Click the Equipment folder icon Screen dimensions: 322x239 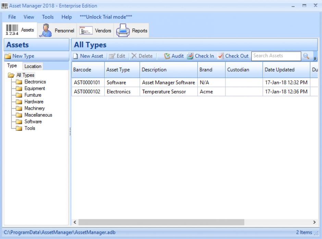tap(19, 88)
